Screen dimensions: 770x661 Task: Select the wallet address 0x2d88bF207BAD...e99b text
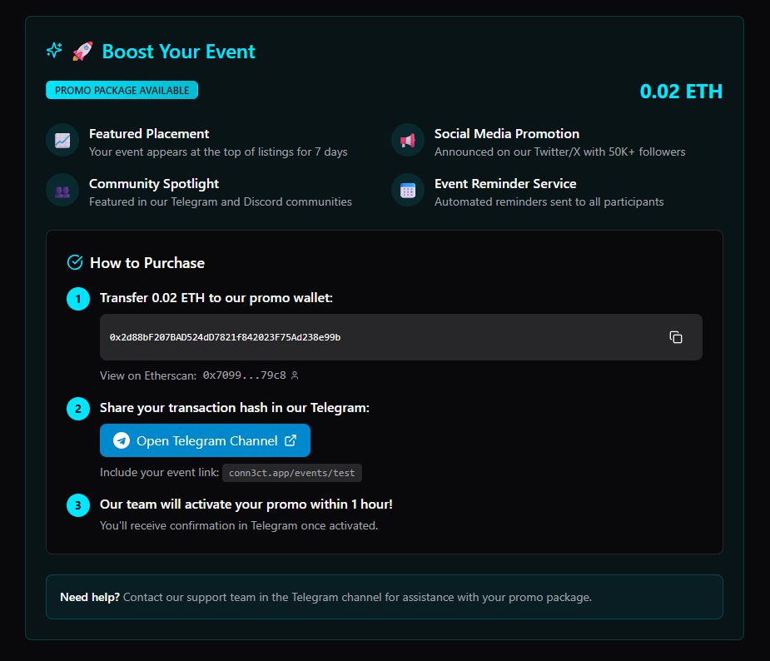[x=225, y=337]
